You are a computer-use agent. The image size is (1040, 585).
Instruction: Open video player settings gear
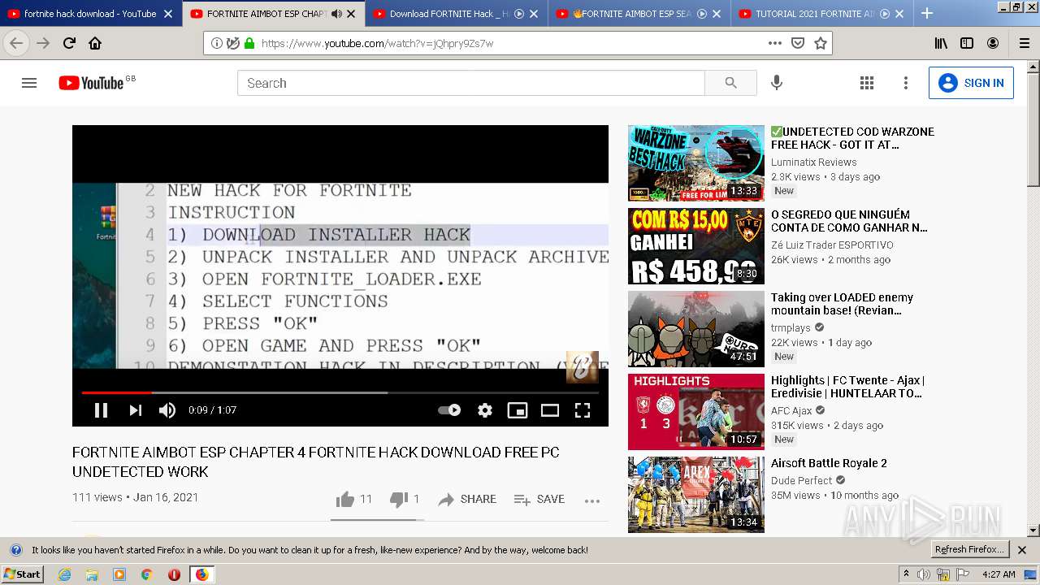[x=485, y=410]
